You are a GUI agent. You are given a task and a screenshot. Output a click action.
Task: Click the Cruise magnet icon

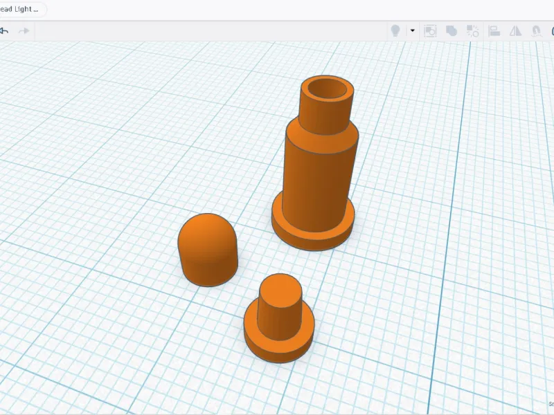pos(537,31)
